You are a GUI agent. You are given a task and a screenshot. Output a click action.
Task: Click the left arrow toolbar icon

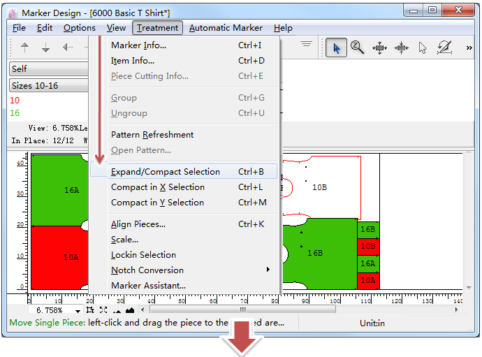coord(67,48)
